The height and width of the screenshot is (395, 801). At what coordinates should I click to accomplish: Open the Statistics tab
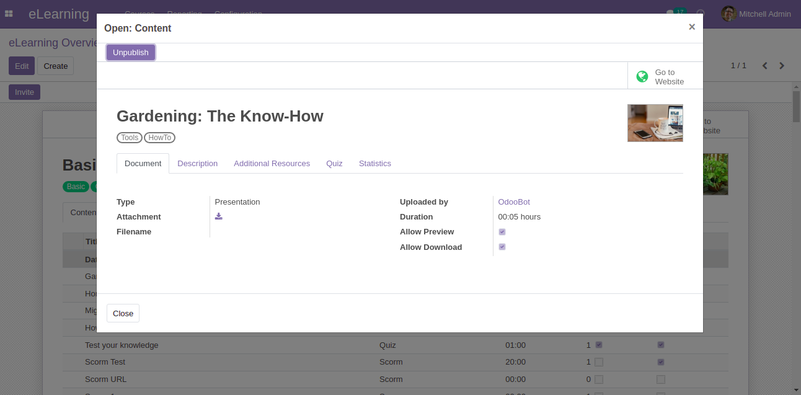click(x=374, y=164)
